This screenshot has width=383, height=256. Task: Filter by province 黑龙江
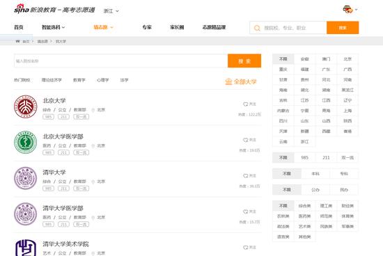pos(347,90)
